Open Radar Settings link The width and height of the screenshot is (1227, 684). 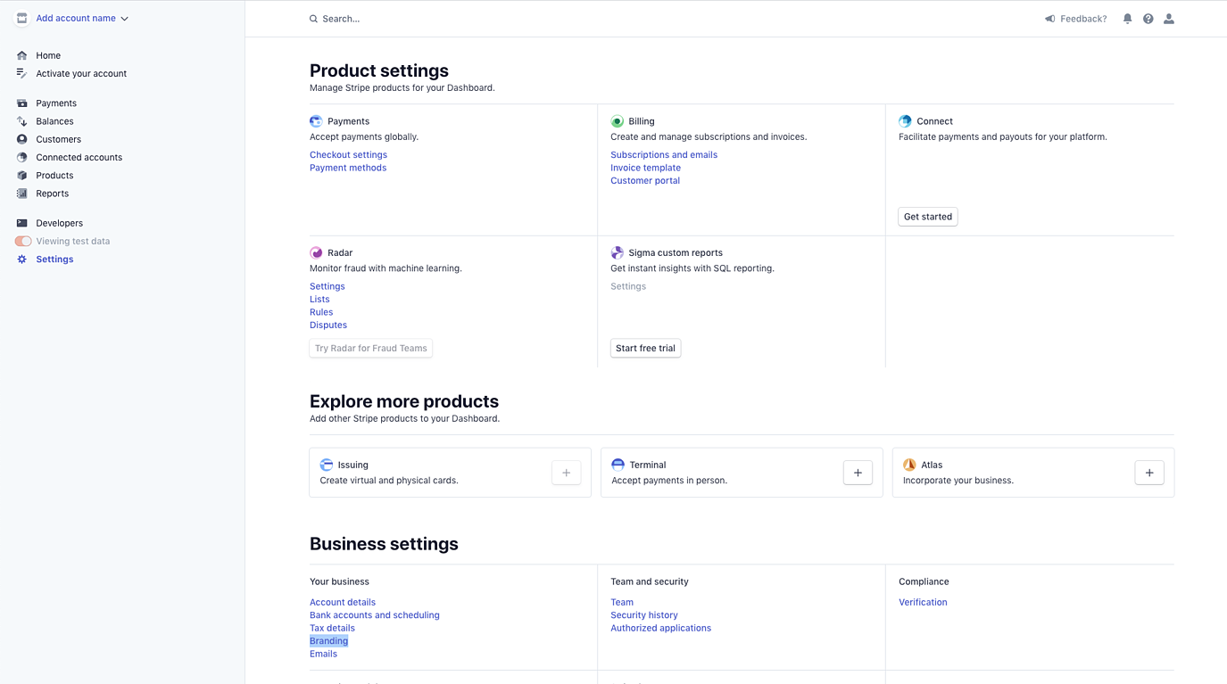(327, 286)
